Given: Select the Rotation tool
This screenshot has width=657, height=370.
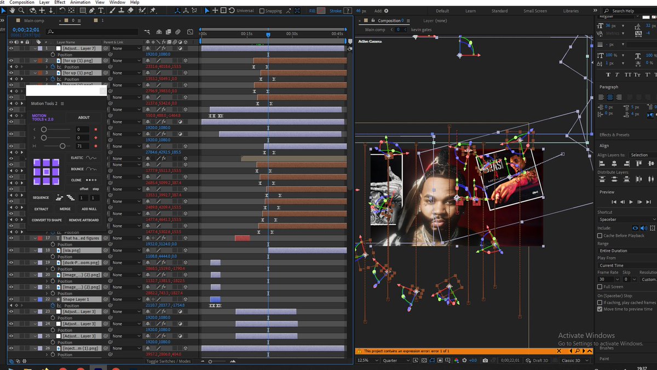Looking at the screenshot, I should (62, 10).
